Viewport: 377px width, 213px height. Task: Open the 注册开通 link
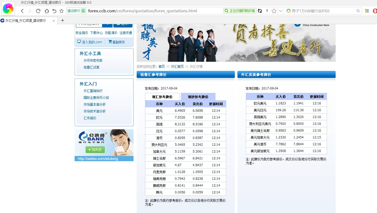click(126, 33)
